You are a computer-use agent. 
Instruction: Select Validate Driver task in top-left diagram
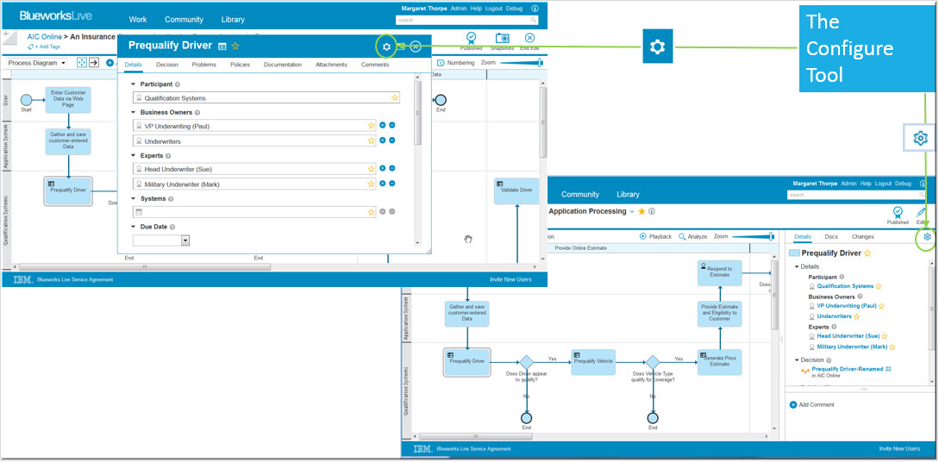pyautogui.click(x=517, y=190)
